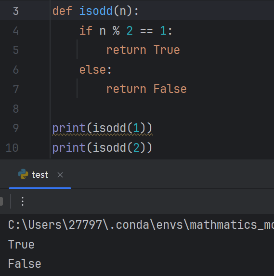This screenshot has width=274, height=276.
Task: Click the underlined print(isodd(1)) statement
Action: click(x=102, y=128)
